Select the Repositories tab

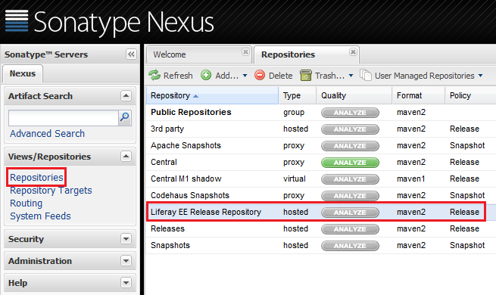click(x=306, y=54)
